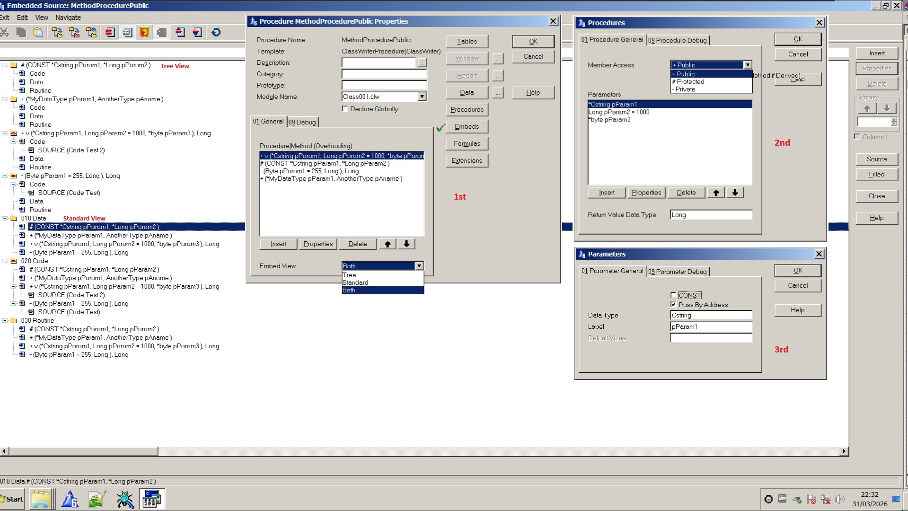Viewport: 908px width, 511px height.
Task: Uncheck Pass By Address
Action: click(x=673, y=305)
